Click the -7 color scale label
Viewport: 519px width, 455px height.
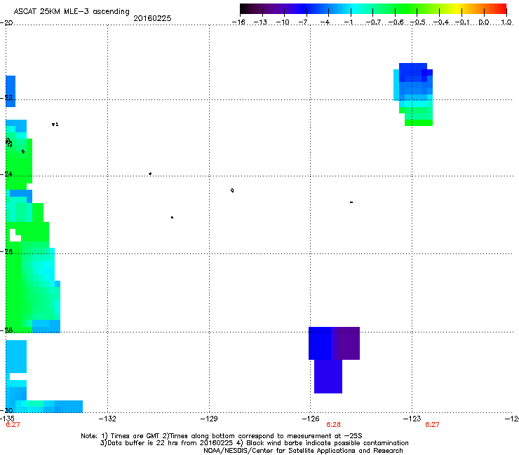[x=304, y=22]
